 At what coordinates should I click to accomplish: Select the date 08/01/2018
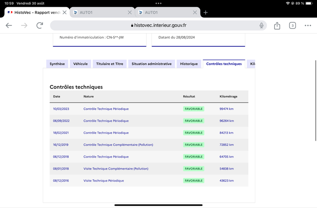tap(61, 169)
